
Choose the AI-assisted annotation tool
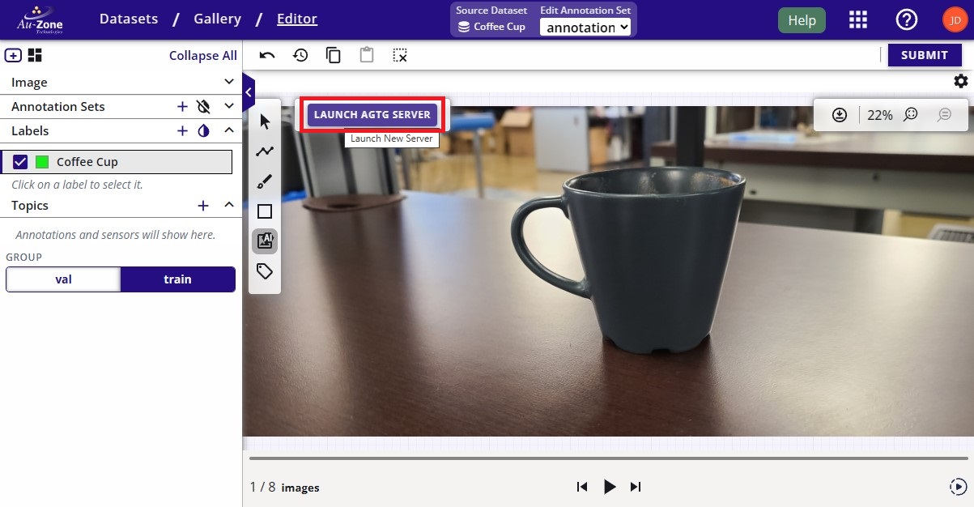click(x=265, y=241)
